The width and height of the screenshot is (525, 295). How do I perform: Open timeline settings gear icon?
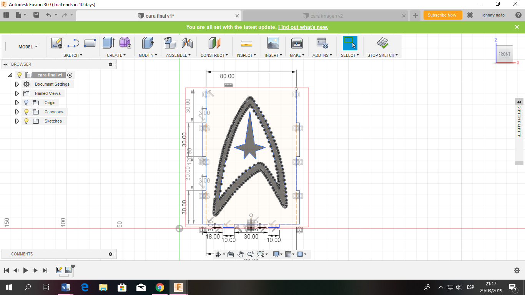point(517,270)
